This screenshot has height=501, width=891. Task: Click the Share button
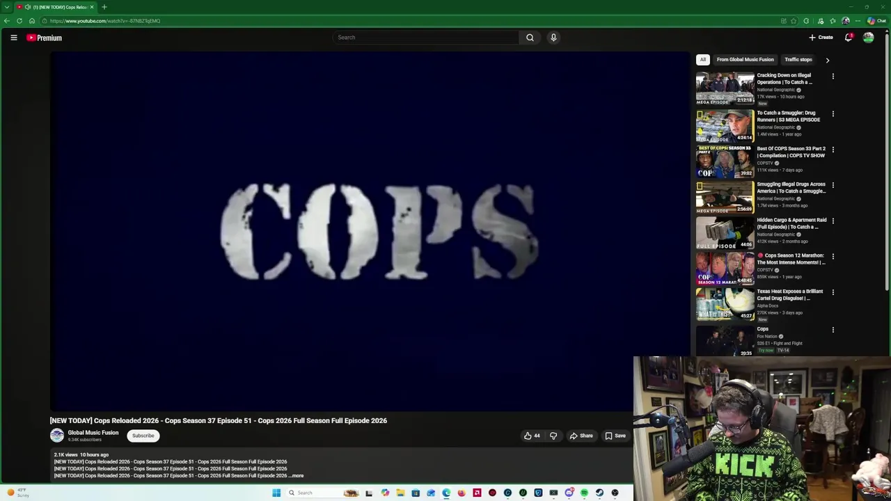(581, 436)
